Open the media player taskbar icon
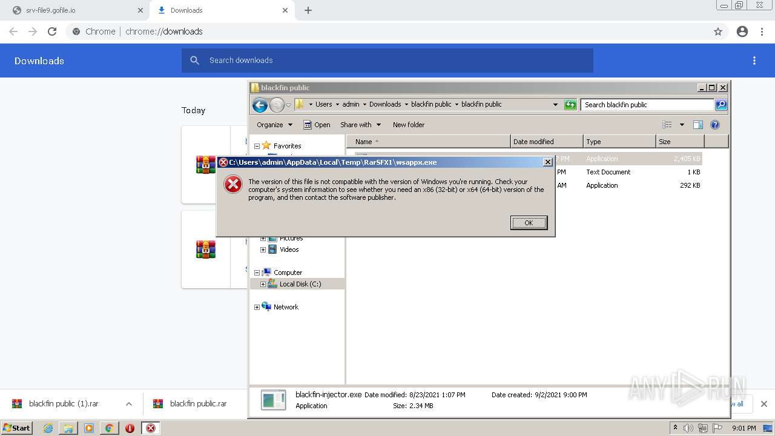This screenshot has width=775, height=436. click(89, 428)
